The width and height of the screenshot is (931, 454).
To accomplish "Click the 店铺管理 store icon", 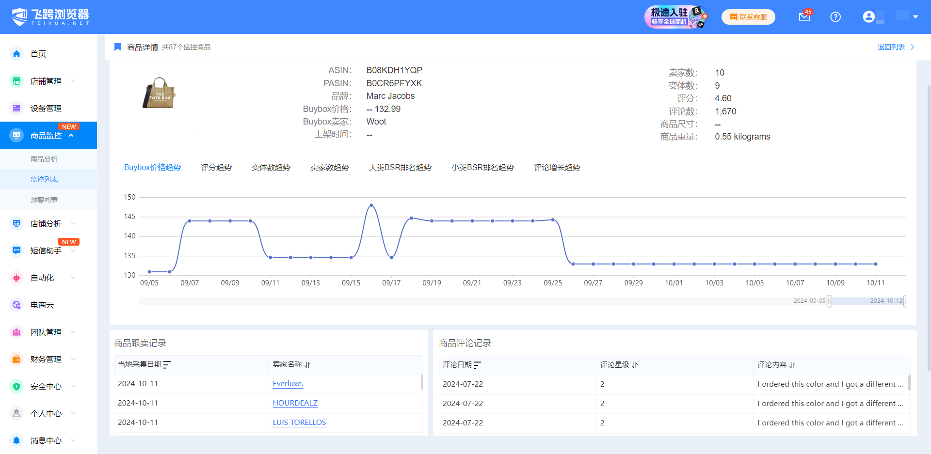I will click(x=16, y=81).
